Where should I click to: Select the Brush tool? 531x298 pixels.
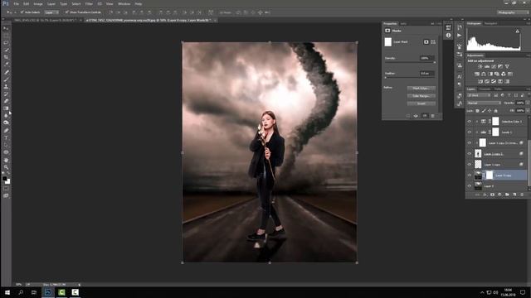pos(6,79)
